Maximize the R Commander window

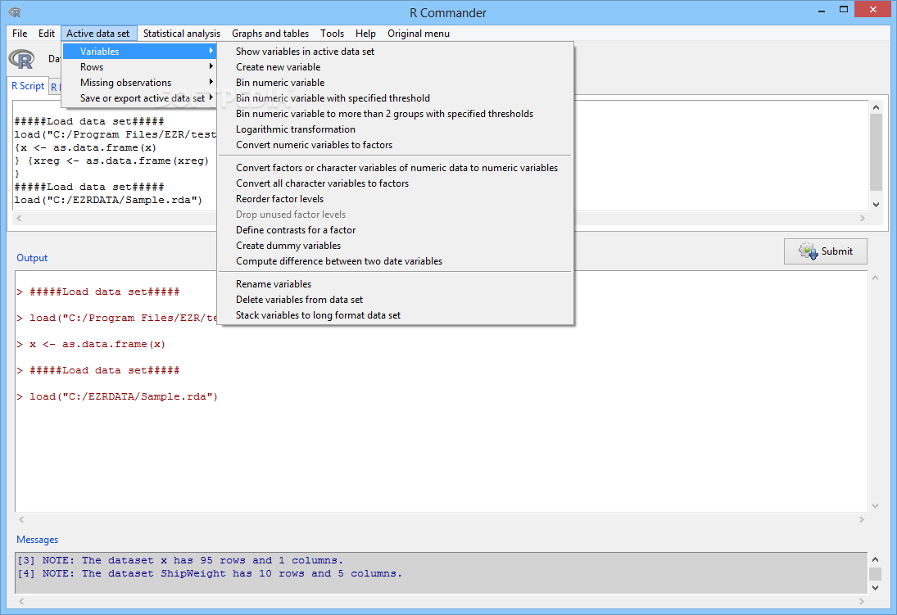tap(843, 9)
